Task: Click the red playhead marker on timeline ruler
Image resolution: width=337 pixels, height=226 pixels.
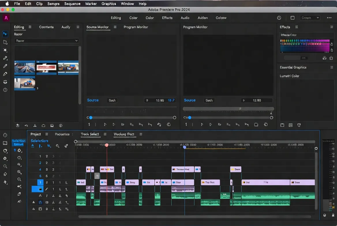Action: 107,145
